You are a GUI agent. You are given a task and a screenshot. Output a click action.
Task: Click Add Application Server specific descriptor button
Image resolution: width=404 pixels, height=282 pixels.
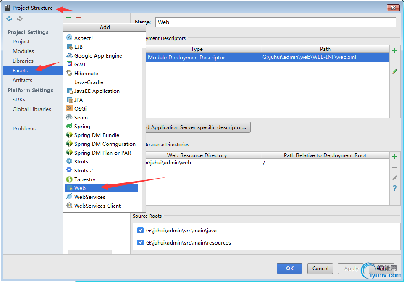click(198, 127)
